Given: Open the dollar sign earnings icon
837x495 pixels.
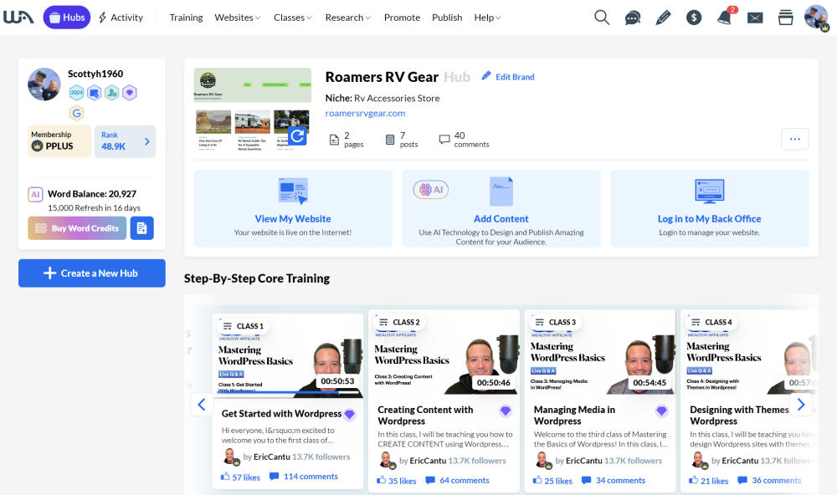Looking at the screenshot, I should pos(694,18).
